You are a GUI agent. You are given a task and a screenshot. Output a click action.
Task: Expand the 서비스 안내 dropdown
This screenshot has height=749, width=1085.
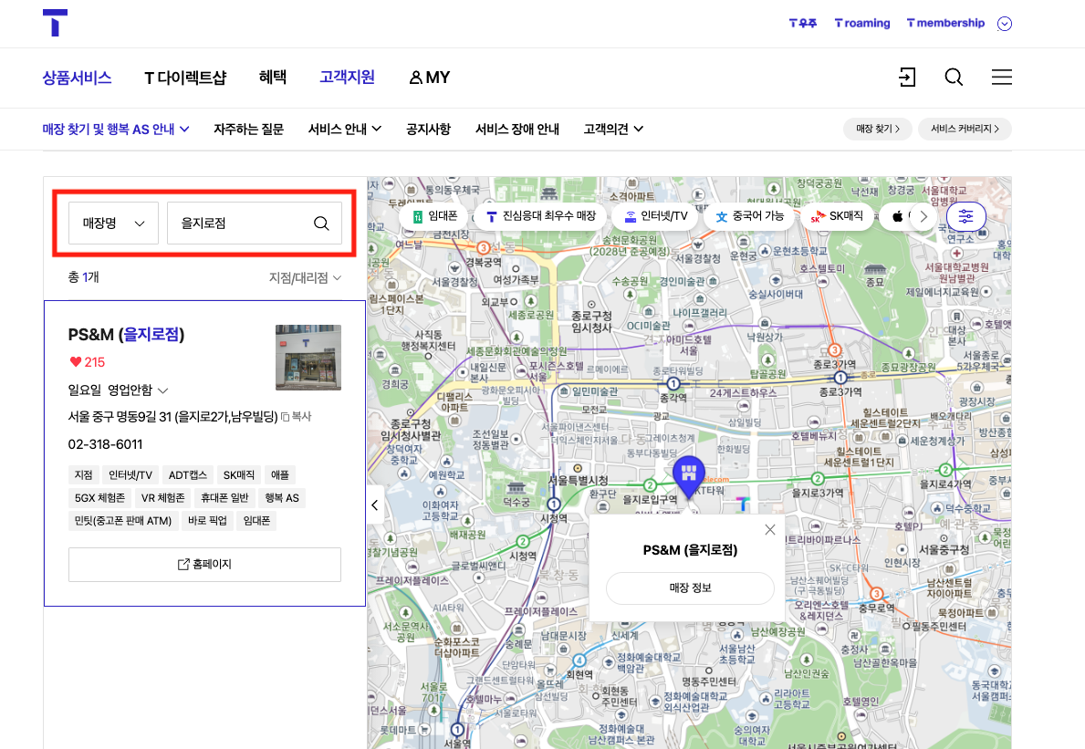point(345,129)
